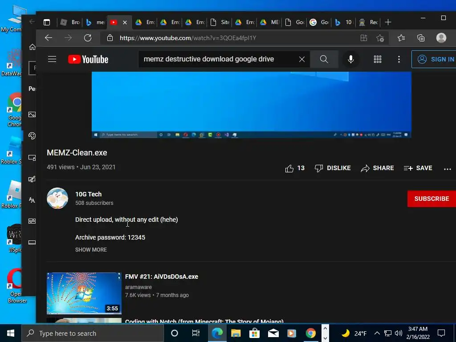Expand the description with Show More
Image resolution: width=456 pixels, height=342 pixels.
(91, 249)
